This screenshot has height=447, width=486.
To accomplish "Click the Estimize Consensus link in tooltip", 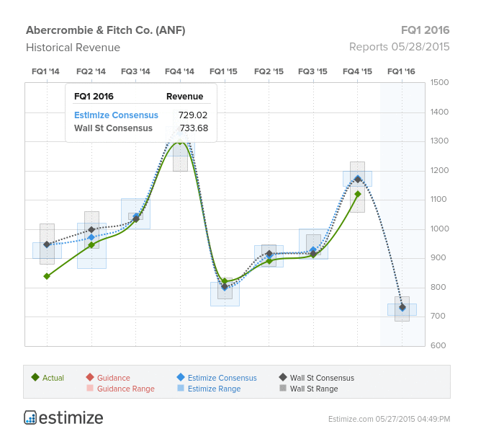I will (116, 115).
